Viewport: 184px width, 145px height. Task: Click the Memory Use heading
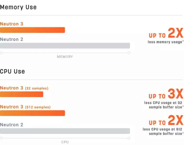pyautogui.click(x=18, y=7)
